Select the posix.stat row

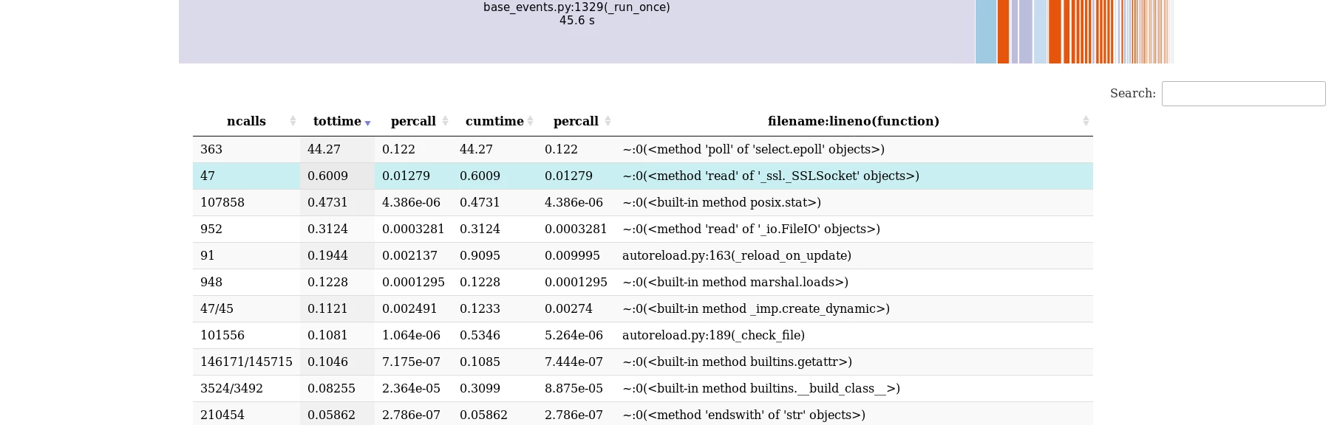643,202
